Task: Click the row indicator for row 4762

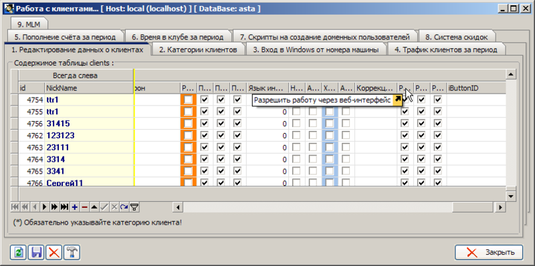Action: pyautogui.click(x=15, y=136)
